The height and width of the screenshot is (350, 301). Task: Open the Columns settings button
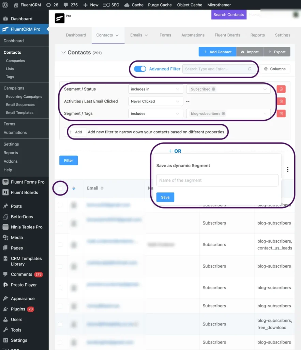[x=275, y=69]
